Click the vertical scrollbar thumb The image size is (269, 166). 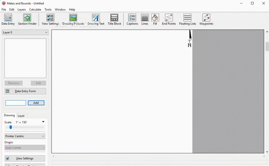pyautogui.click(x=267, y=47)
